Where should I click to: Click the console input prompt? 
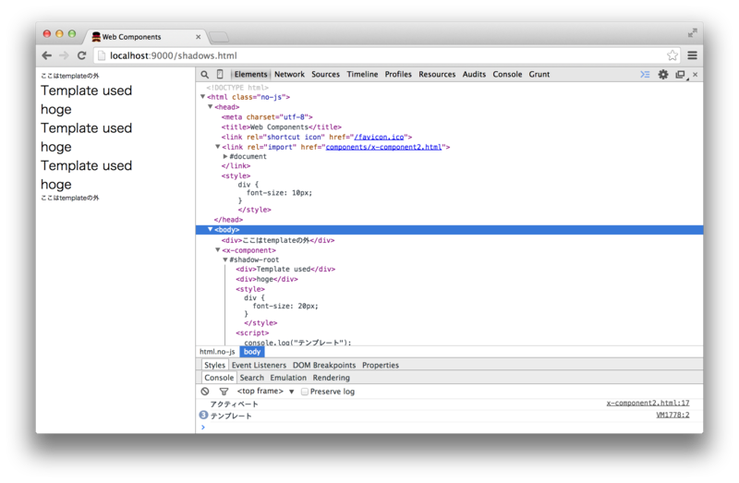(448, 428)
